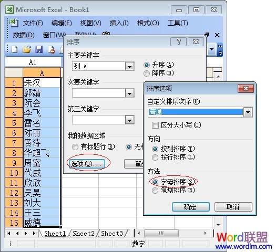The height and width of the screenshot is (252, 275).
Task: Click the Permission document toolbar icon
Action: 51,49
